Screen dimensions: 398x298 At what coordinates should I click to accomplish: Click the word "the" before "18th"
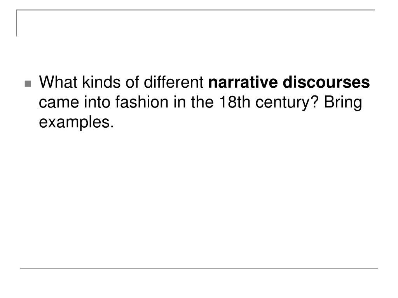pyautogui.click(x=202, y=102)
